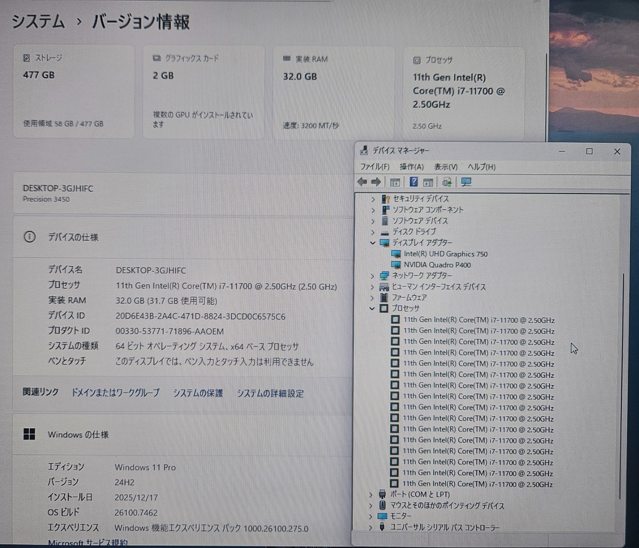Select ユニバーサル シリアル バス コントローラー item

coord(445,527)
